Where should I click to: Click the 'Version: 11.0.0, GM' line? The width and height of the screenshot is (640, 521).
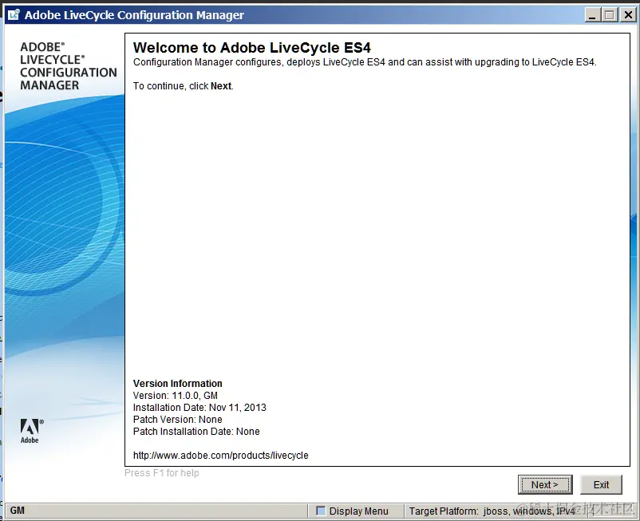click(175, 396)
